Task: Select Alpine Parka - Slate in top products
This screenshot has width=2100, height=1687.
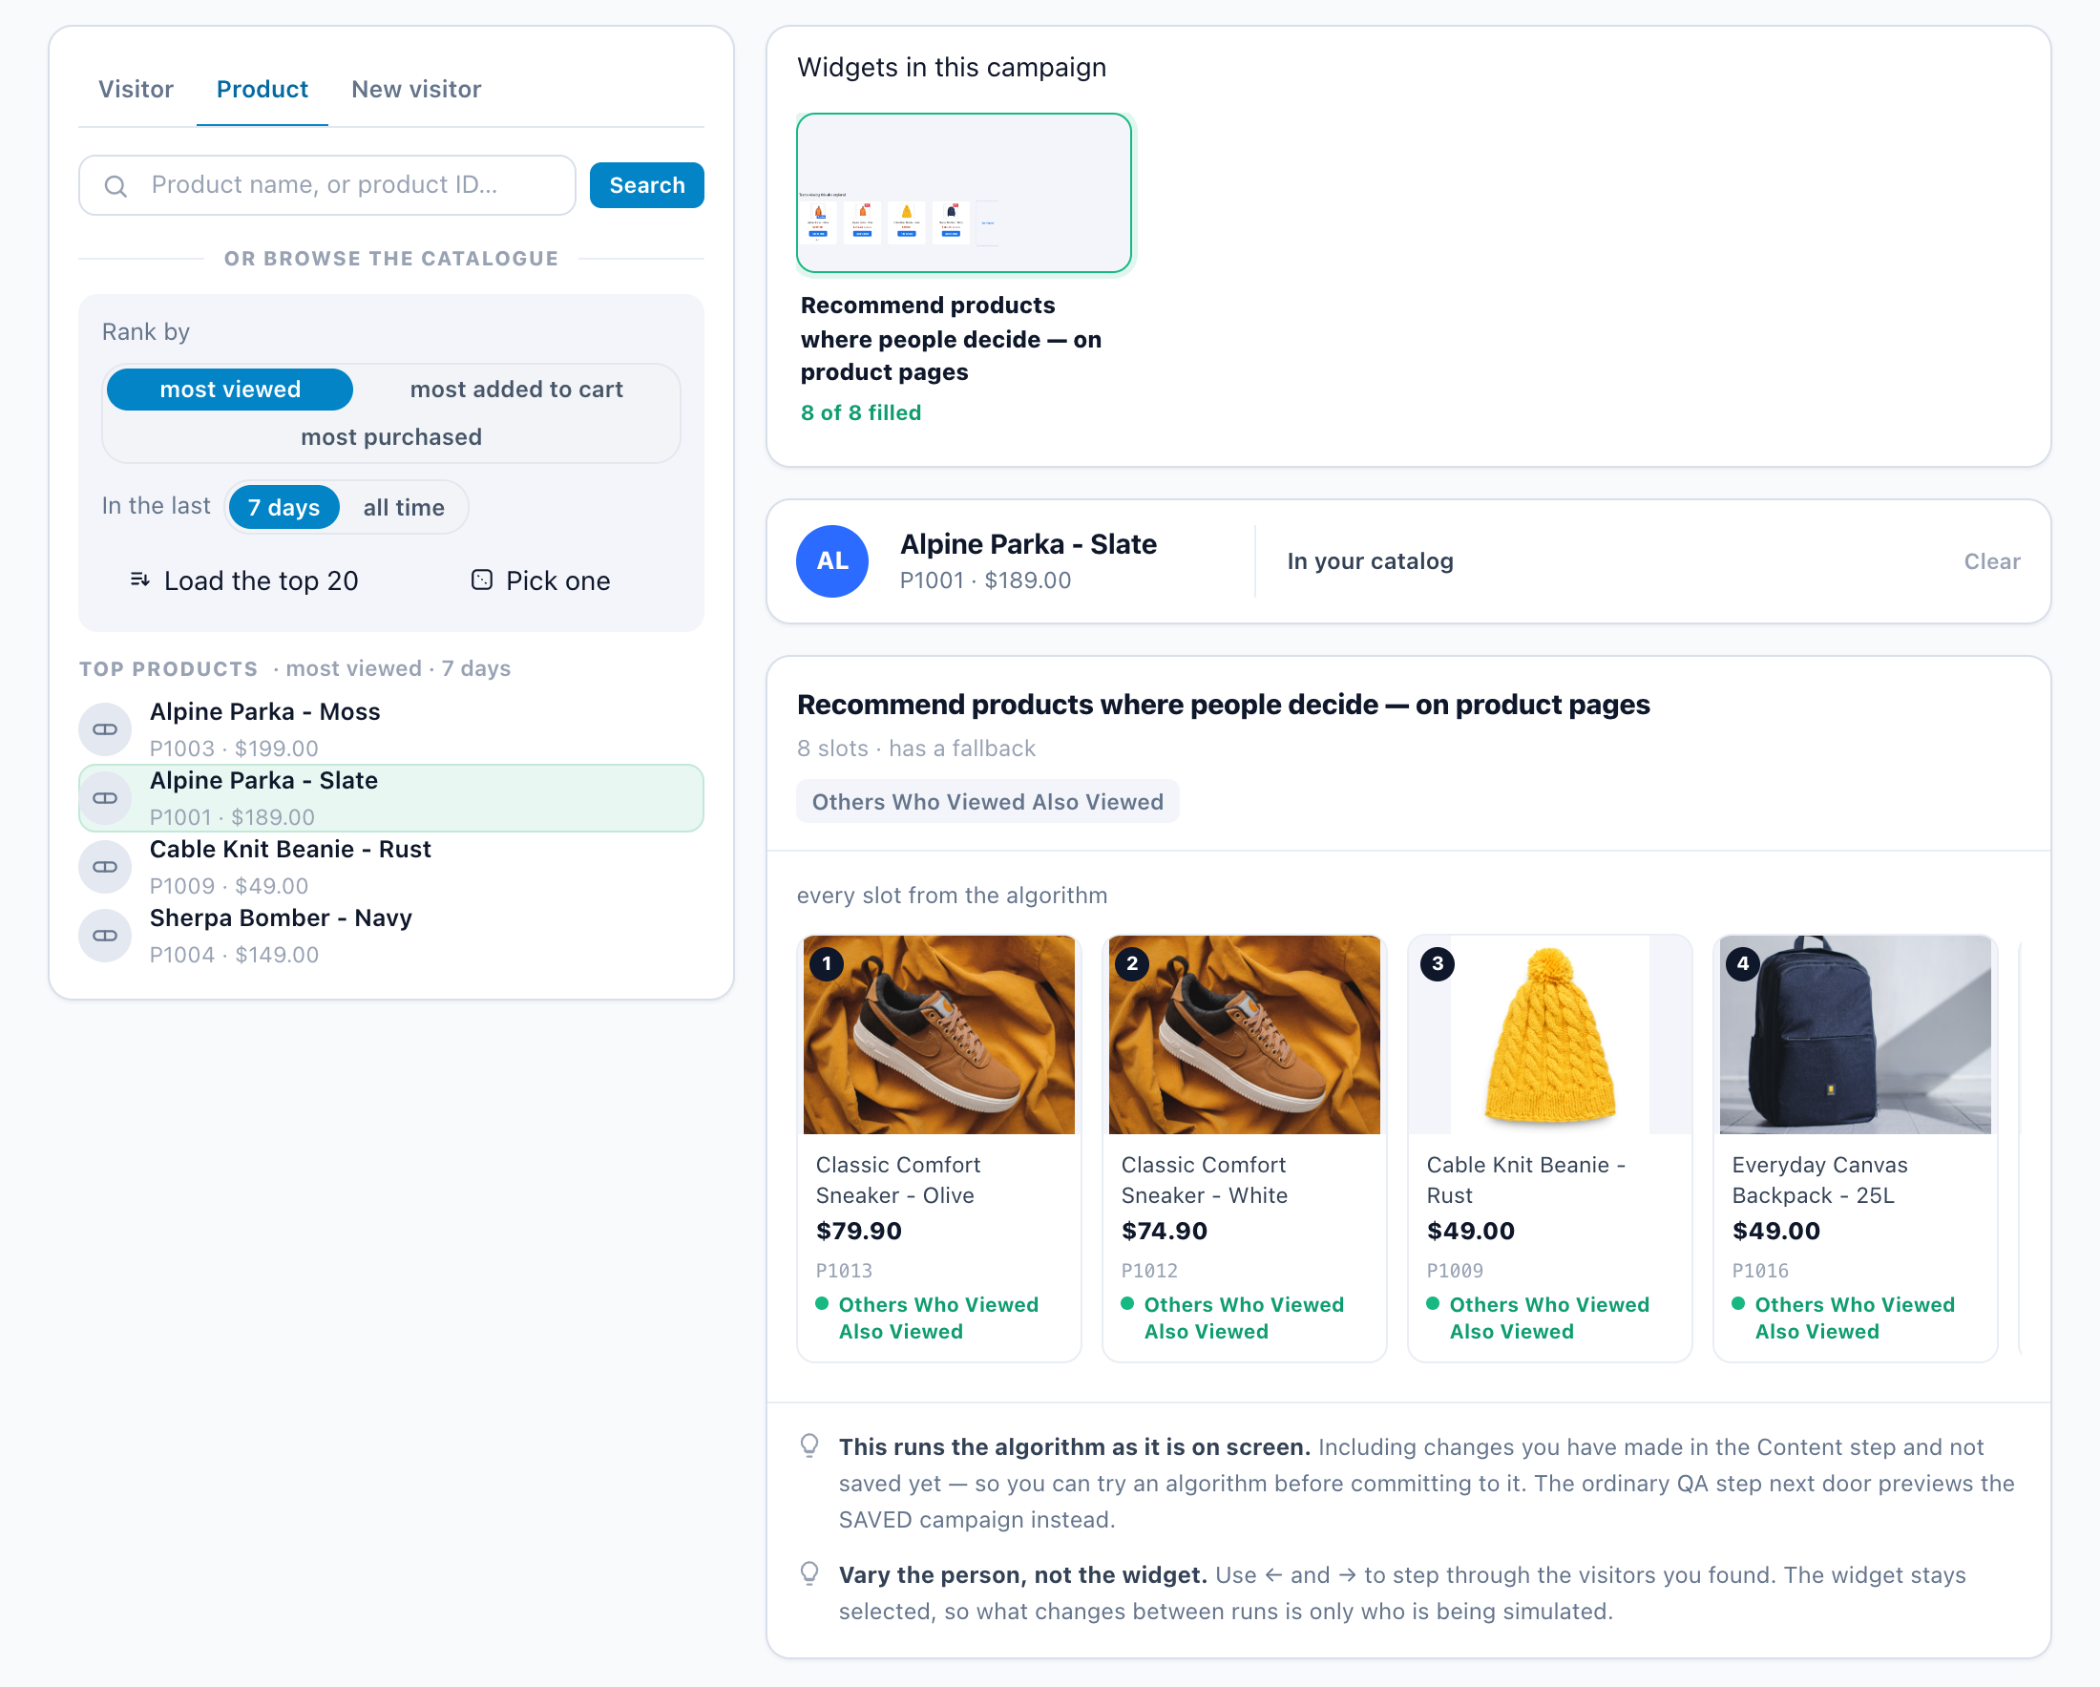Action: coord(391,798)
